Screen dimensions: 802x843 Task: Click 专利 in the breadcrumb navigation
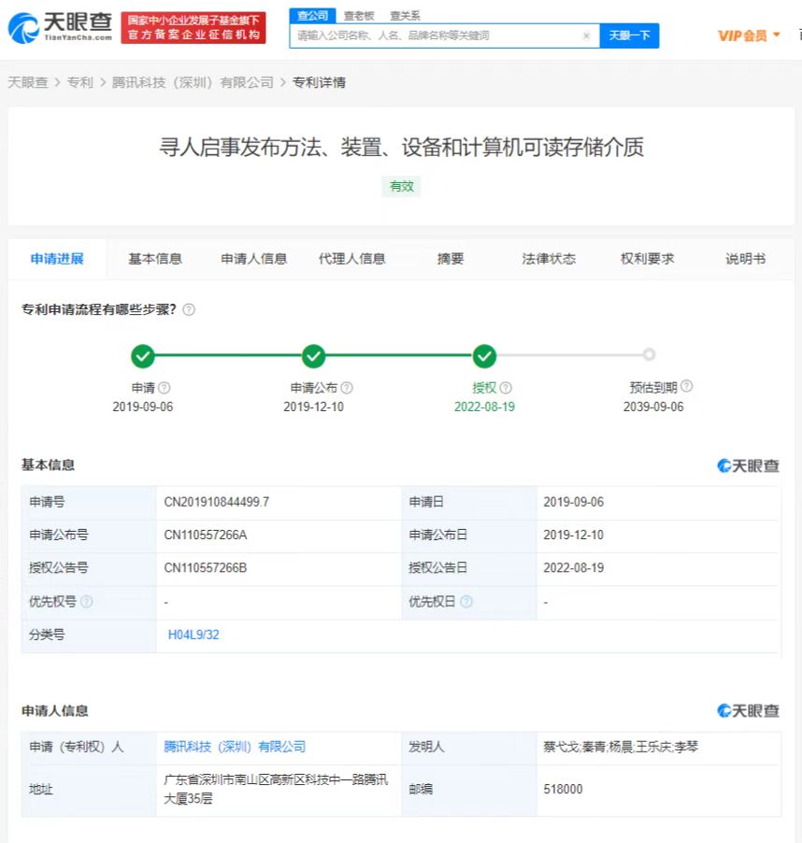pos(80,82)
